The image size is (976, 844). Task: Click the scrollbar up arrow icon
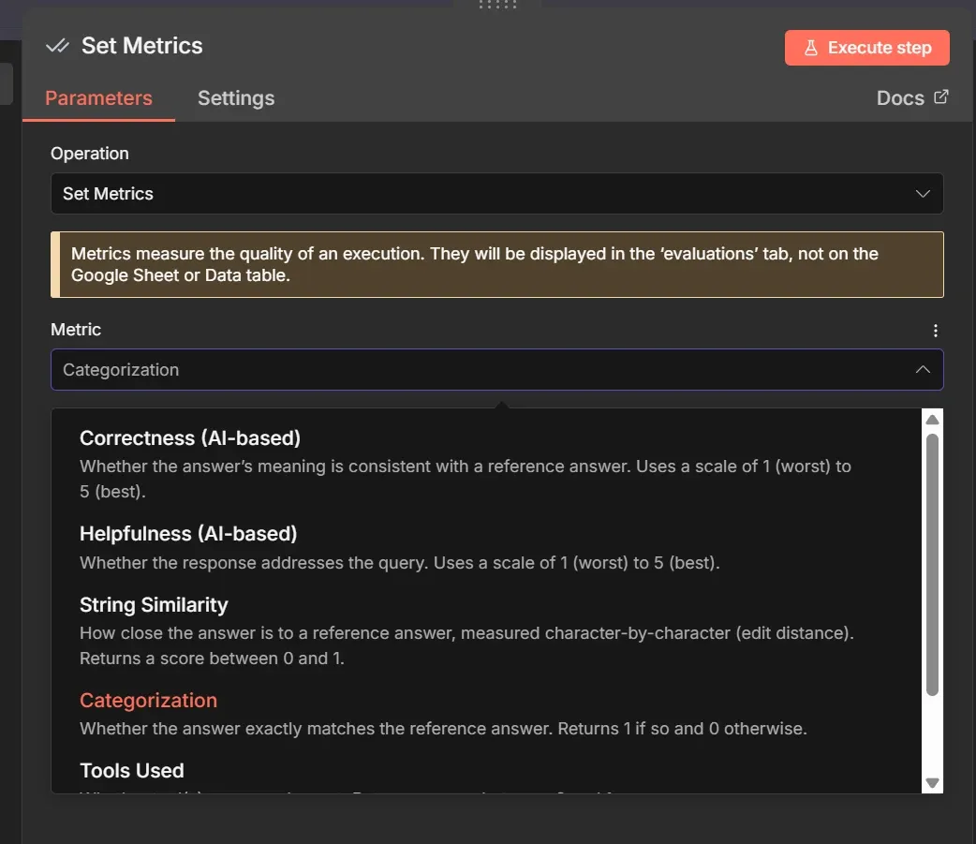pyautogui.click(x=932, y=420)
